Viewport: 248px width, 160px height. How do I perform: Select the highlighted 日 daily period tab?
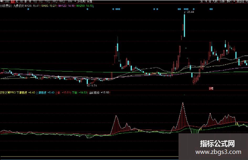pyautogui.click(x=13, y=2)
